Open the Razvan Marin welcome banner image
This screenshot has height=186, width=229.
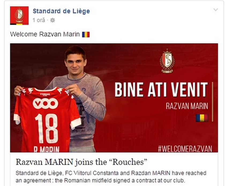pos(114,98)
